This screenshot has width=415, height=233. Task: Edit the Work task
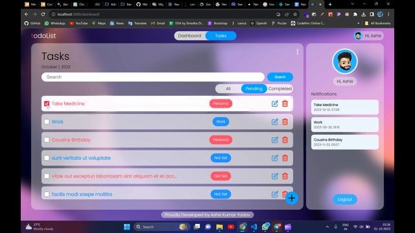[x=275, y=122]
